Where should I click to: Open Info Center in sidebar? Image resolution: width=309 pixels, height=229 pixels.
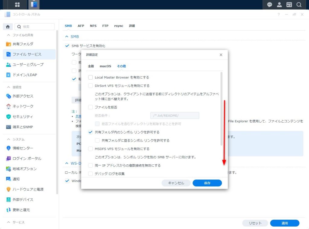[x=23, y=148]
